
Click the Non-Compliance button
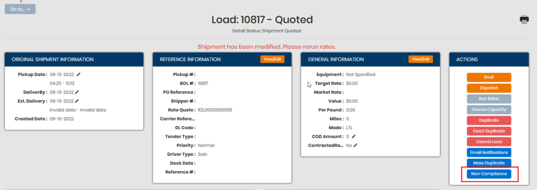point(489,174)
